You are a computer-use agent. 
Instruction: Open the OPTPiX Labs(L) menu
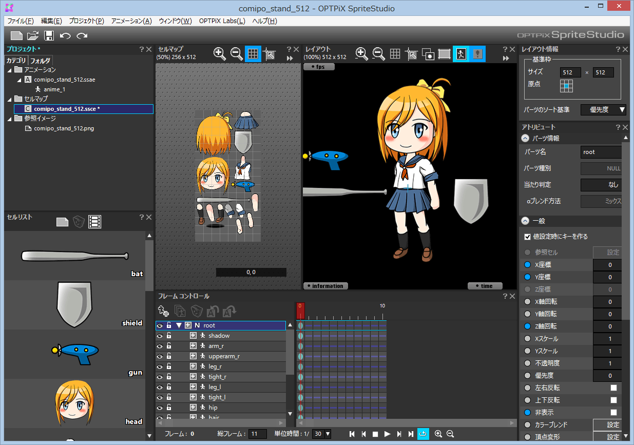[x=222, y=21]
